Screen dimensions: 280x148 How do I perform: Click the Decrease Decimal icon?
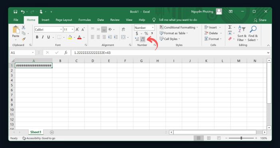pos(143,39)
